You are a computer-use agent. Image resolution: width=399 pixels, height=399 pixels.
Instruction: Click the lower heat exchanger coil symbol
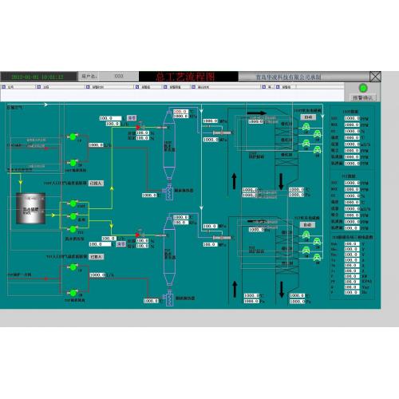tap(169, 299)
